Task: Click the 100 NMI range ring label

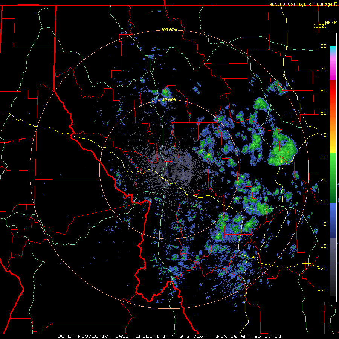Action: (169, 30)
